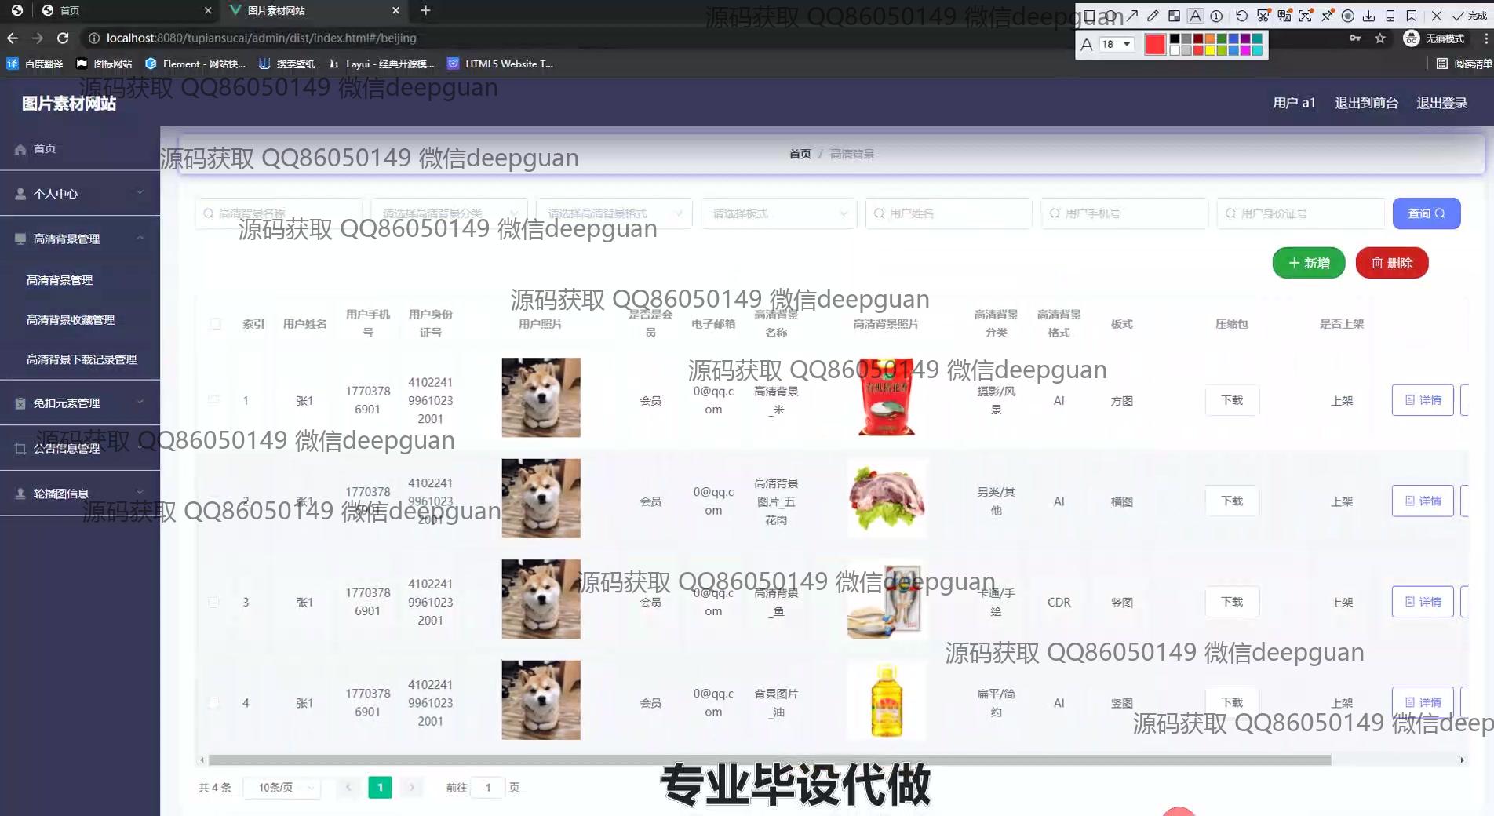Click 退出到前台 in the header
1494x816 pixels.
1366,103
